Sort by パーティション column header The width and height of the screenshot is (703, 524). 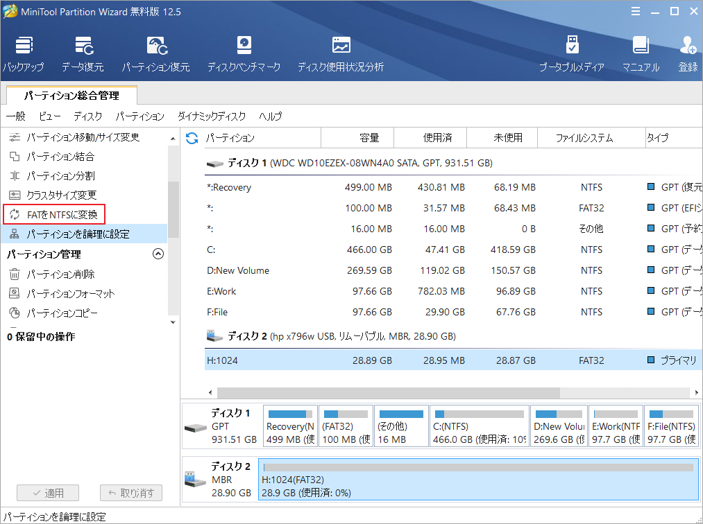(262, 137)
